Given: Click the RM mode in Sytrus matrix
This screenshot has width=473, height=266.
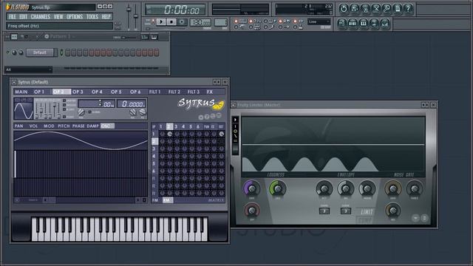Looking at the screenshot, I should (167, 200).
